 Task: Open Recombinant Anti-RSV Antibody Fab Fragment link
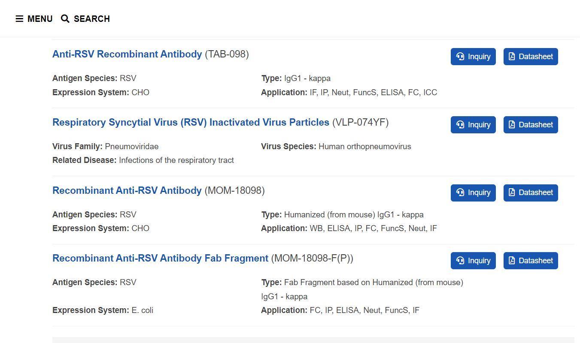[x=160, y=259]
